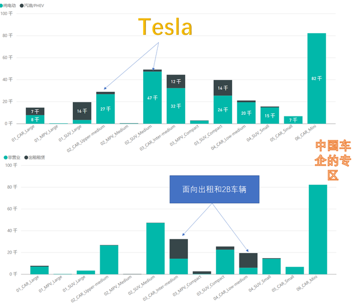Image resolution: width=358 pixels, height=304 pixels.
Task: Select the 20千 teal bar segment
Action: tap(246, 113)
